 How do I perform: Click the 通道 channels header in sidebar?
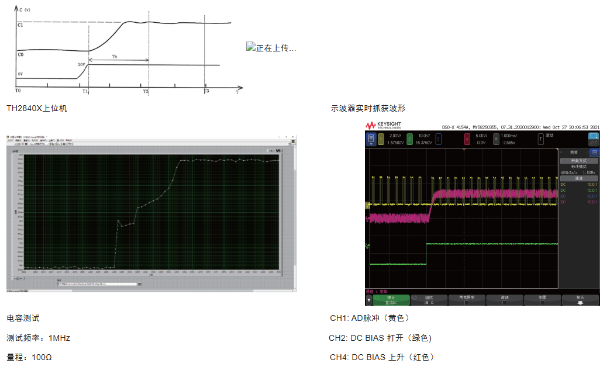(578, 178)
